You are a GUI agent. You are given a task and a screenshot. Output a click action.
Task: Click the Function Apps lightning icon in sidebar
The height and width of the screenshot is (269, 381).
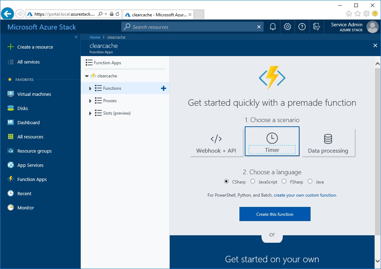10,179
